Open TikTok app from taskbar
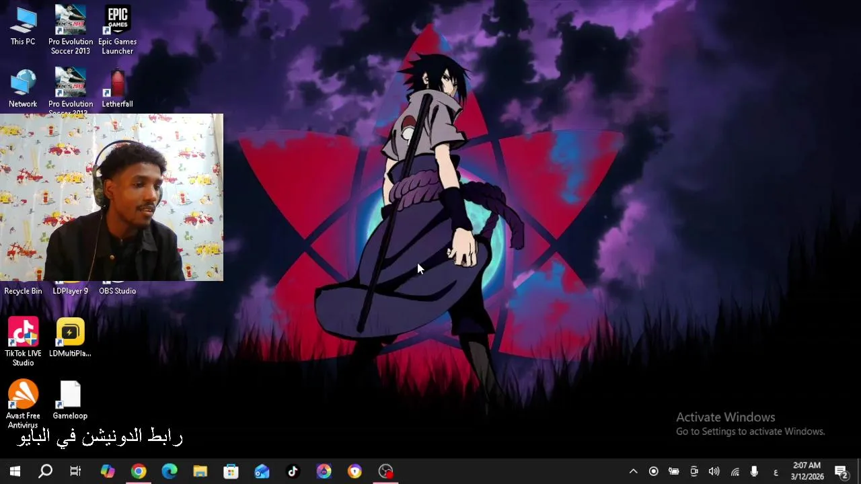This screenshot has width=861, height=484. [x=293, y=471]
